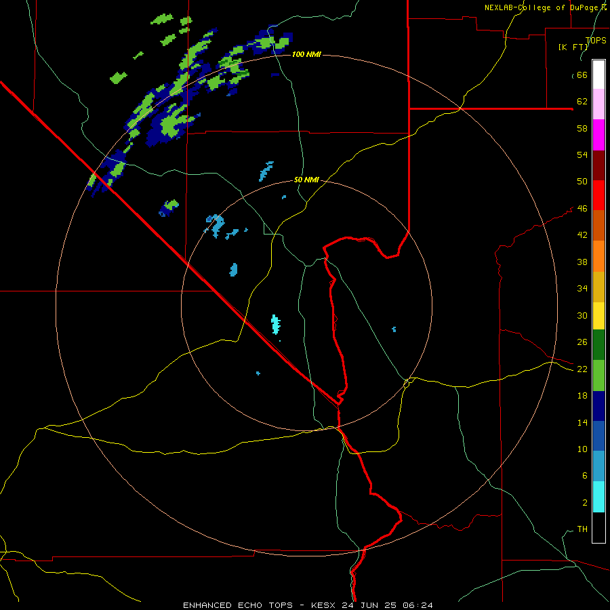
Task: Click the '18' legend value
Action: pyautogui.click(x=582, y=396)
